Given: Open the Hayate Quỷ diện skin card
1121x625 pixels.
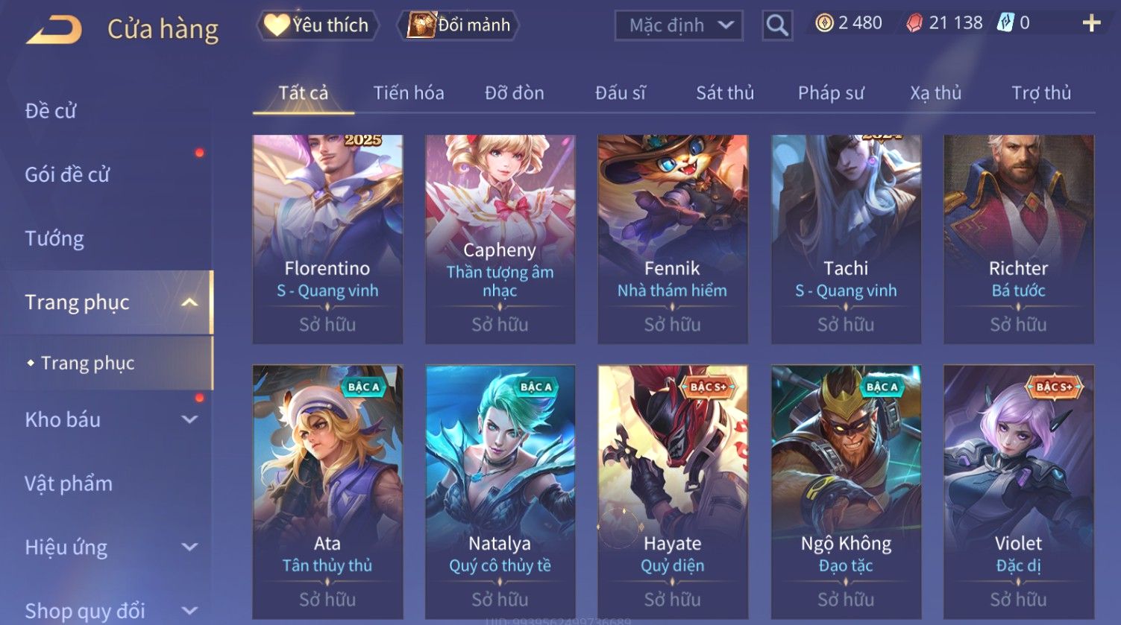Looking at the screenshot, I should click(673, 492).
